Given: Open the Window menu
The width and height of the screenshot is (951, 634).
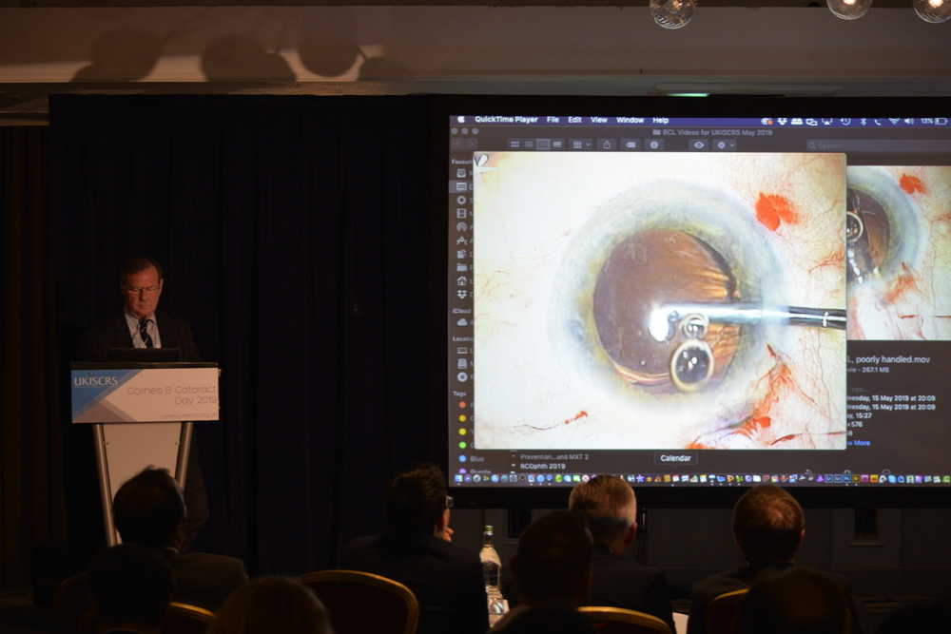Looking at the screenshot, I should coord(630,120).
